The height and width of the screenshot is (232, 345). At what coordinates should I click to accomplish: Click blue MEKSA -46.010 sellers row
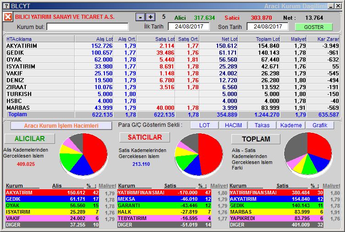coord(164,199)
